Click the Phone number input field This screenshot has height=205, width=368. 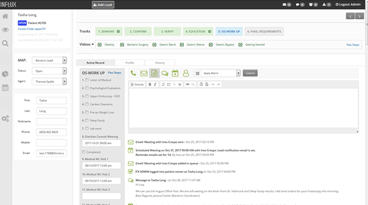point(51,132)
